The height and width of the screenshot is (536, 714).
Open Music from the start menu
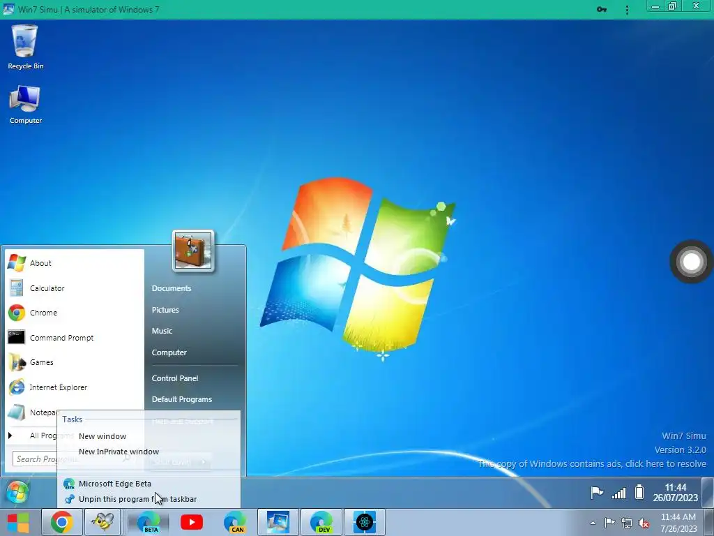point(162,331)
